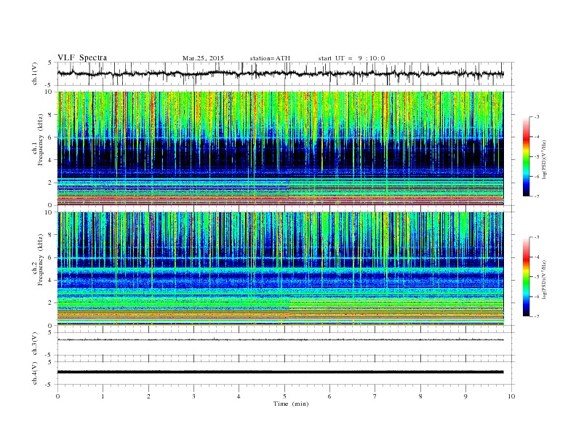
Task: Click the thick ch.4 voltage trace
Action: (x=280, y=372)
